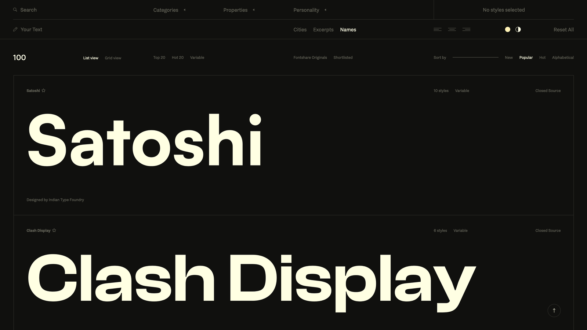Viewport: 587px width, 330px height.
Task: Click Satoshi's Variable label
Action: (x=462, y=90)
